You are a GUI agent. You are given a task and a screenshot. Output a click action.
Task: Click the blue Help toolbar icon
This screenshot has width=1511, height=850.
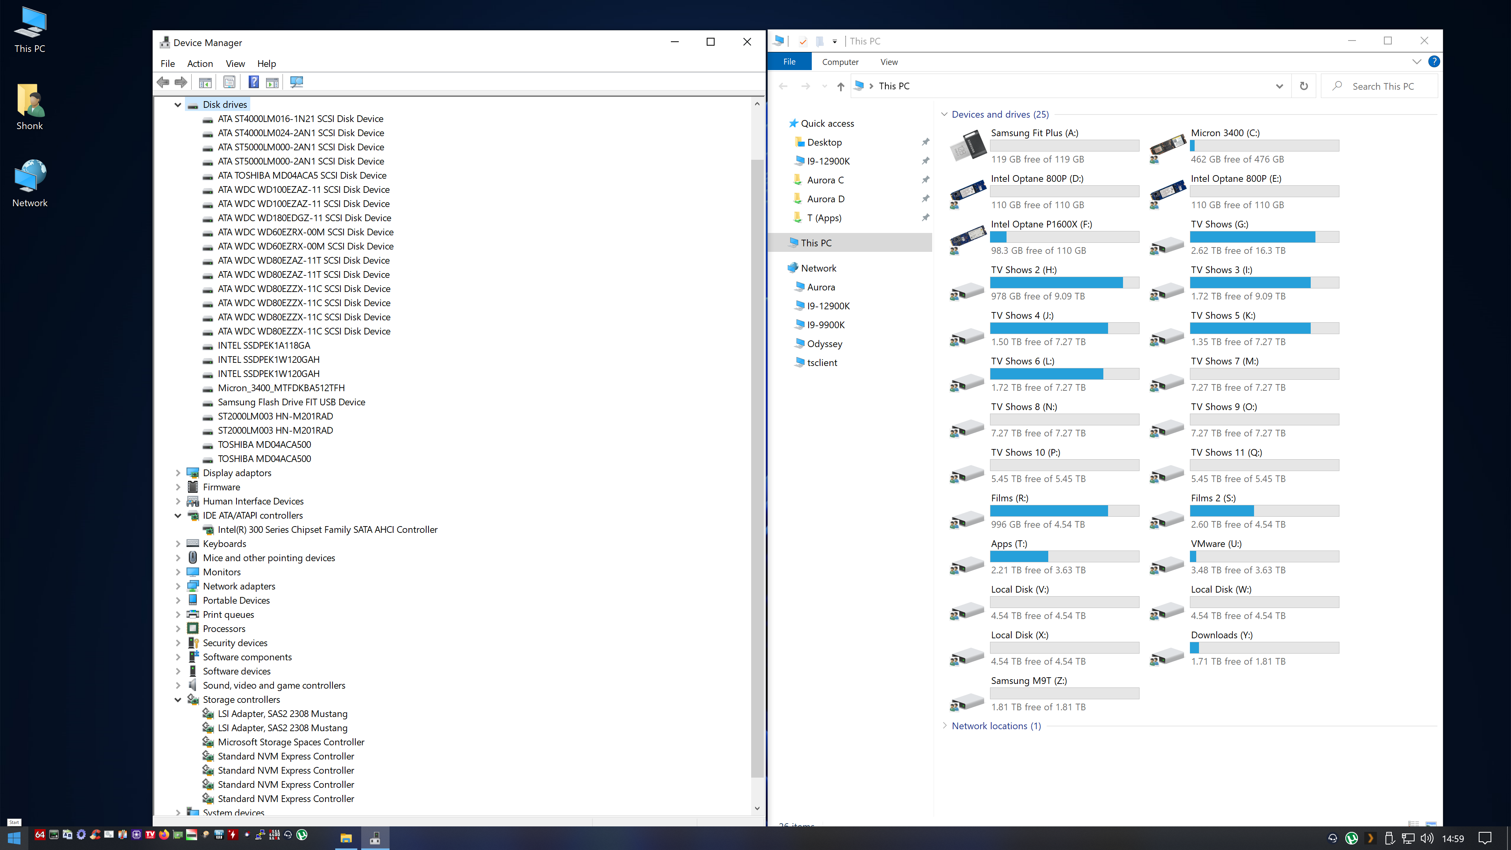coord(253,82)
